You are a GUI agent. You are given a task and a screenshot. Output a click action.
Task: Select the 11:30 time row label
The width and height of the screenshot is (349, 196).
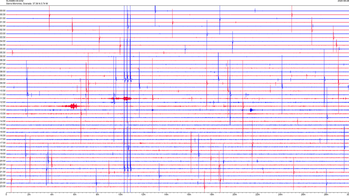tap(3, 98)
